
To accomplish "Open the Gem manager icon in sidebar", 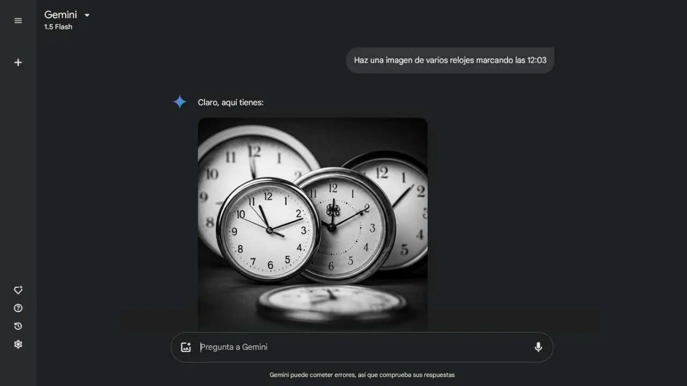I will pos(18,290).
